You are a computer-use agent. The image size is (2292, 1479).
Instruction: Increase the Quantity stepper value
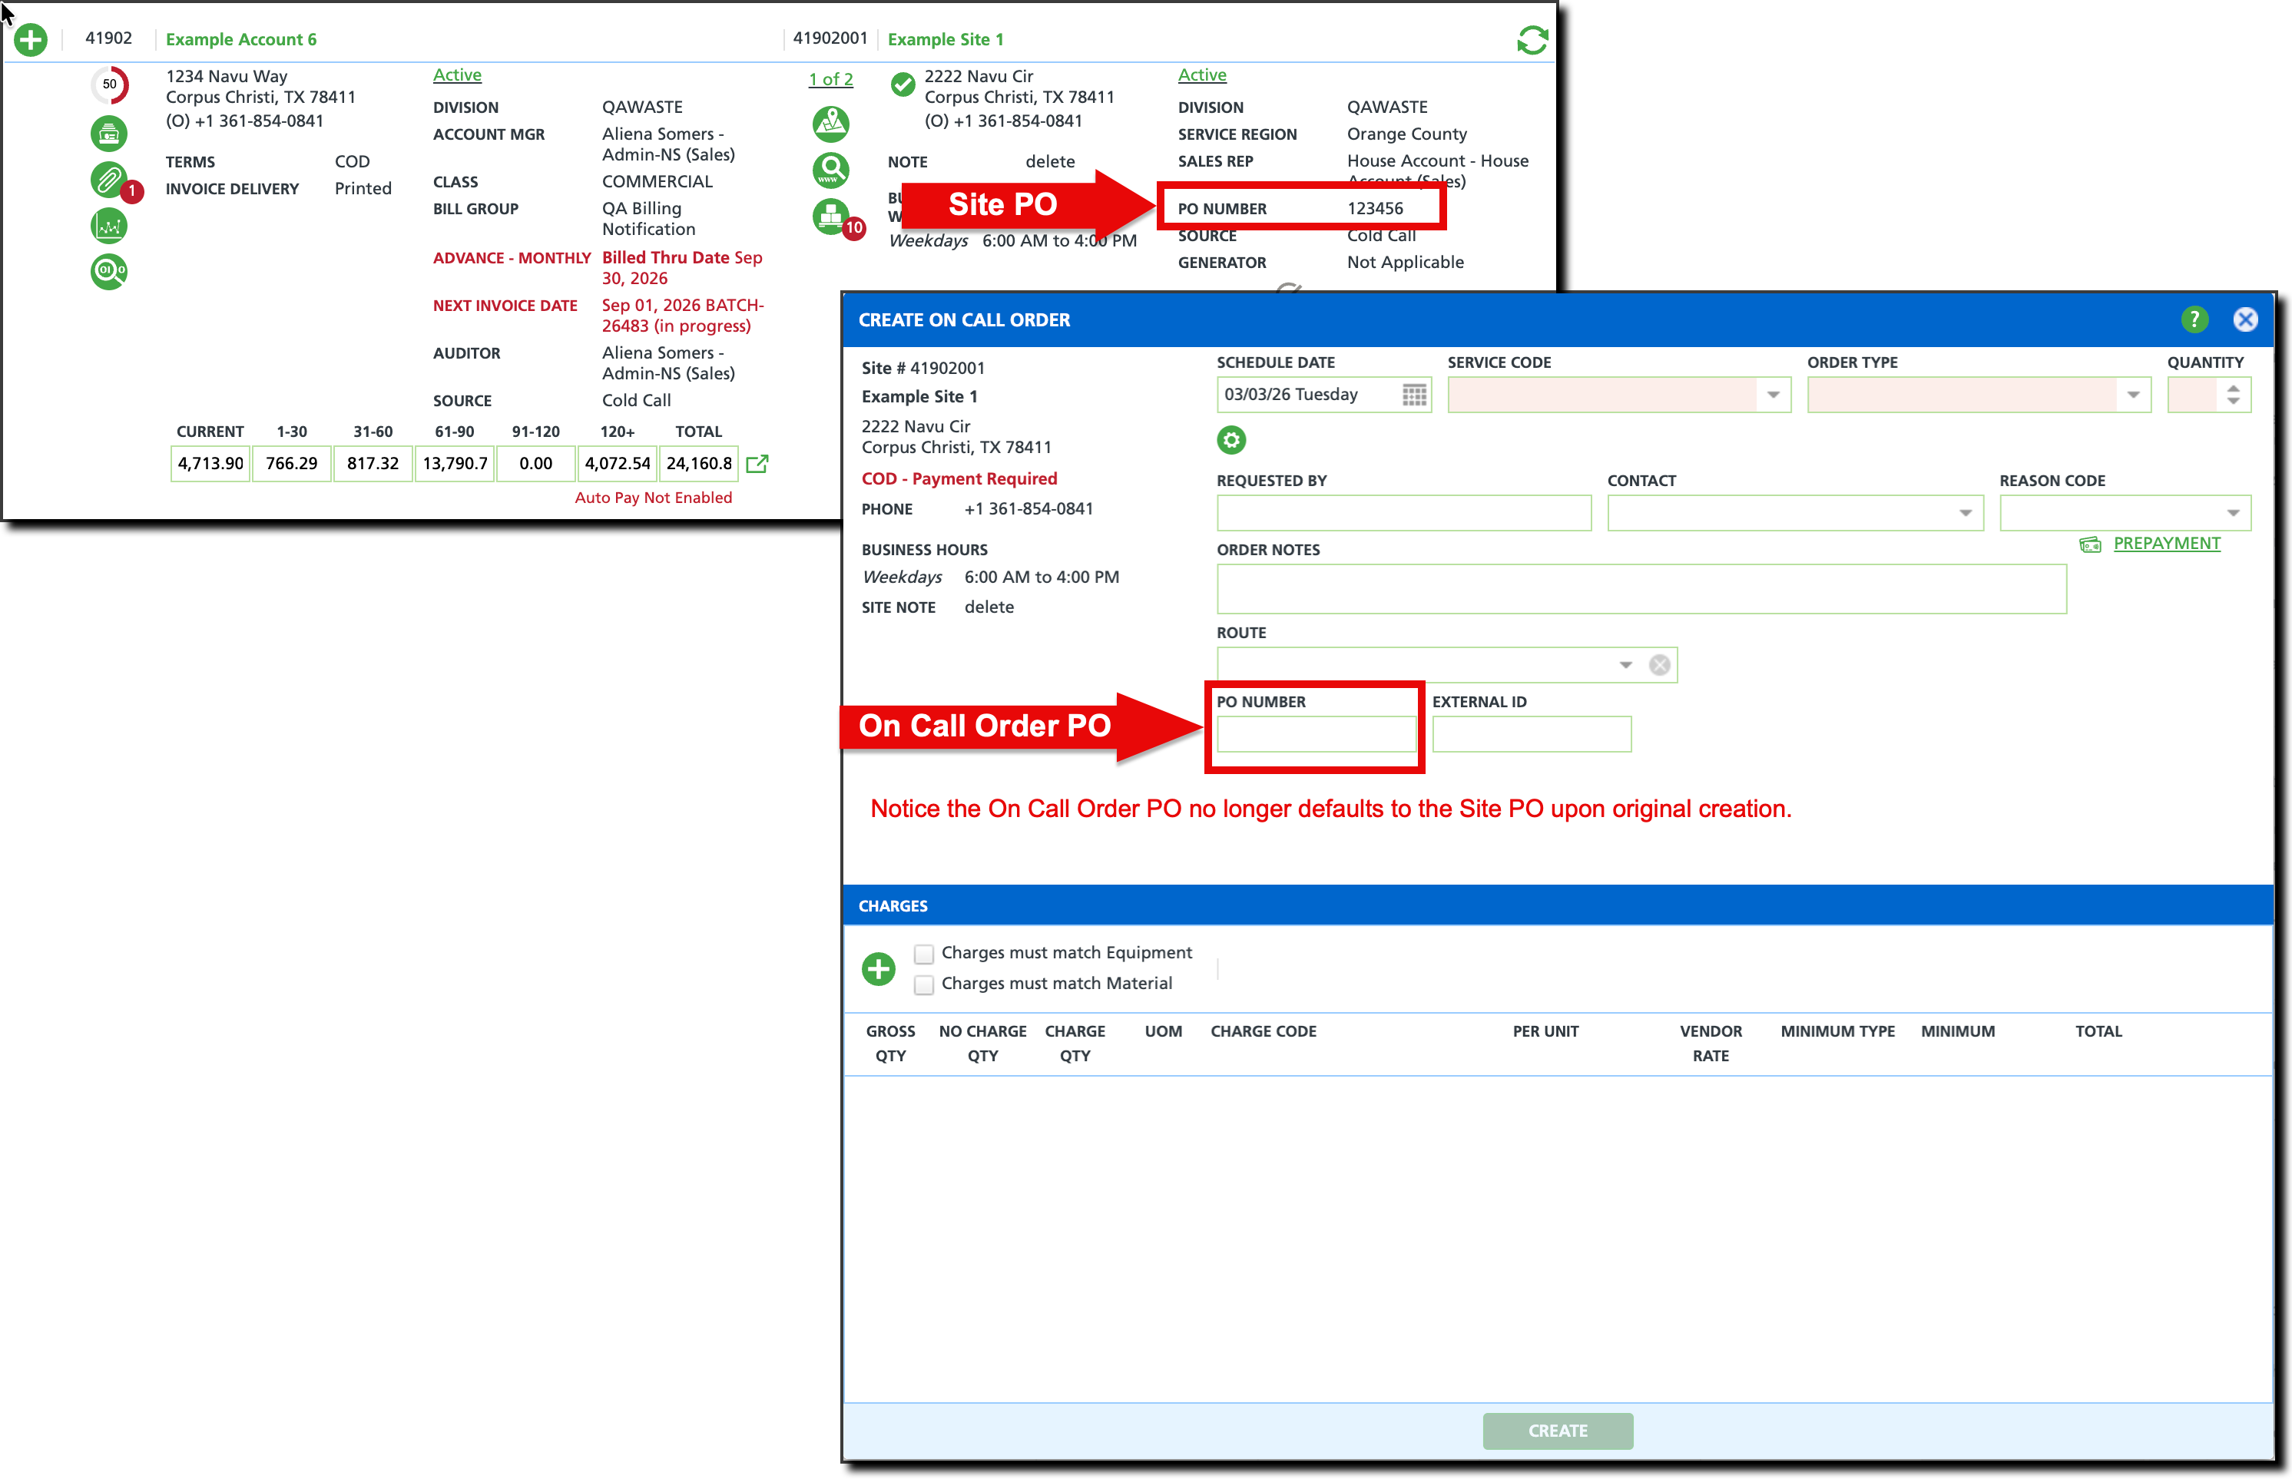click(x=2234, y=388)
